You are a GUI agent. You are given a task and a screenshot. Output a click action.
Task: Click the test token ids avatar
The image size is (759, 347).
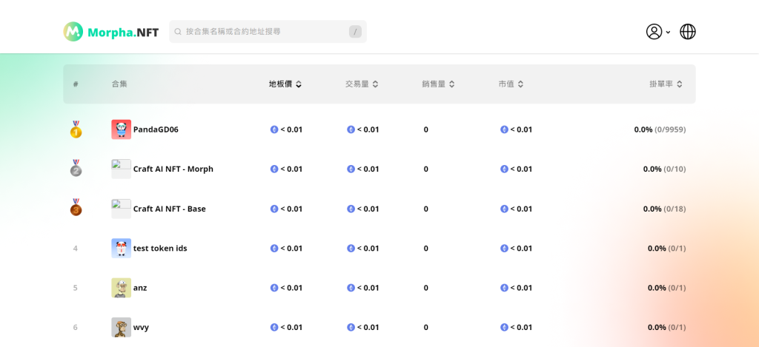pos(122,248)
